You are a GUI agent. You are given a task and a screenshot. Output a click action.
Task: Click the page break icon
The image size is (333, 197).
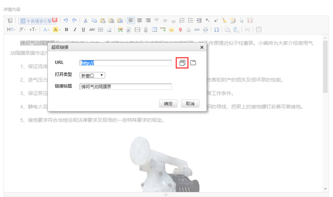pyautogui.click(x=247, y=30)
